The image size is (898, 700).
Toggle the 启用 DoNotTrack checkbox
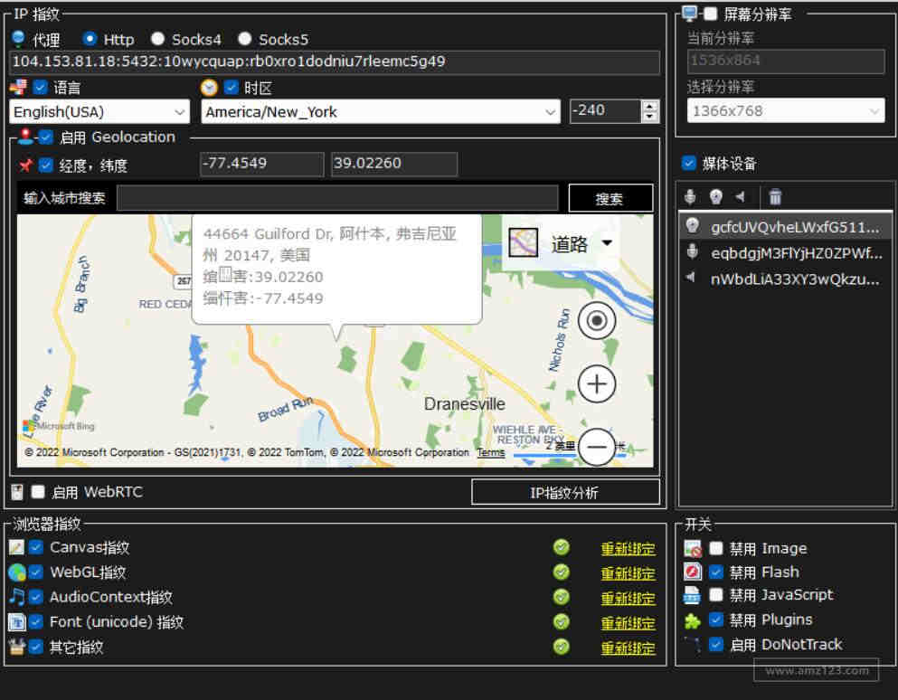click(716, 644)
